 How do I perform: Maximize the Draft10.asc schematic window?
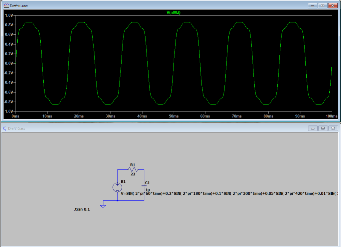click(x=323, y=128)
